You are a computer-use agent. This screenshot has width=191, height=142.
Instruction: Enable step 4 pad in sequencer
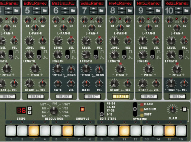click(45, 131)
